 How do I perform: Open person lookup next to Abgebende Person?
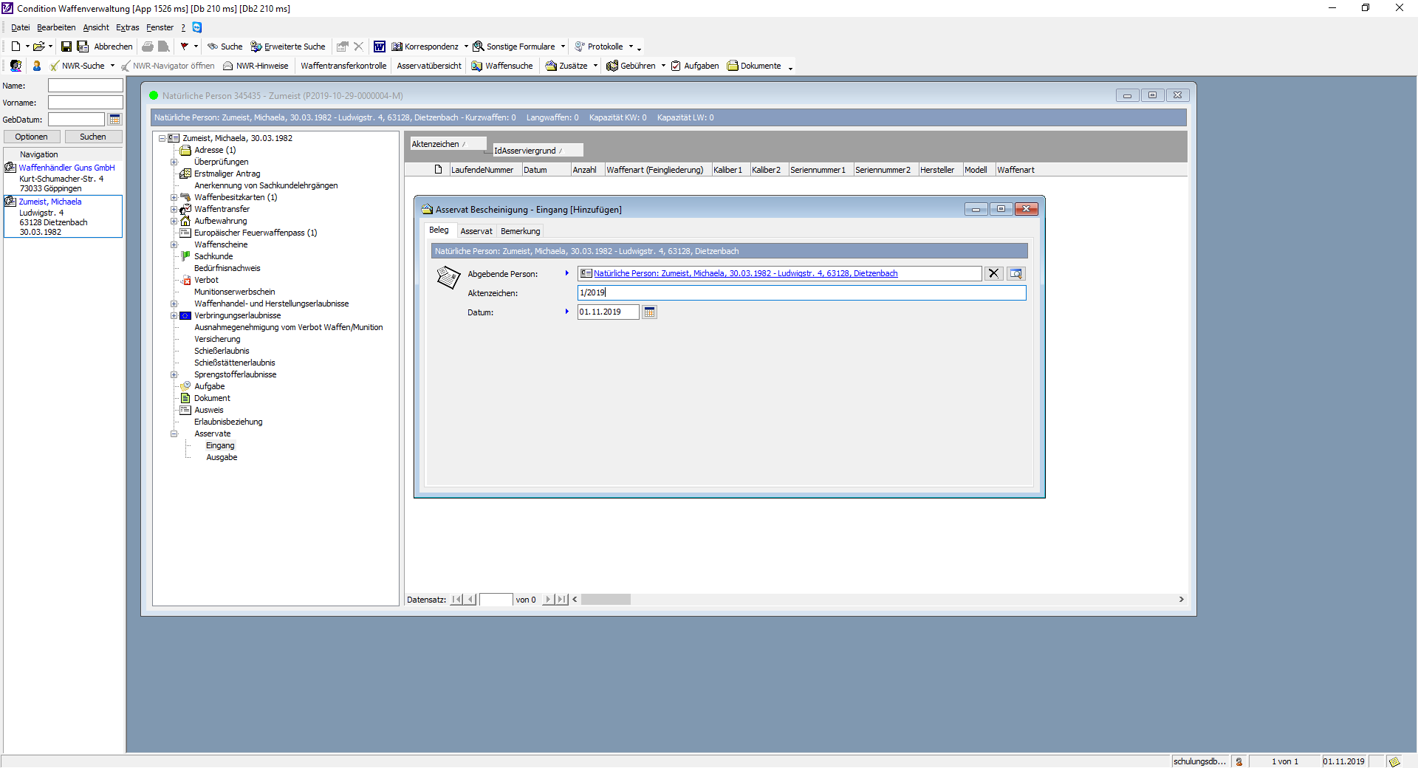(1016, 274)
